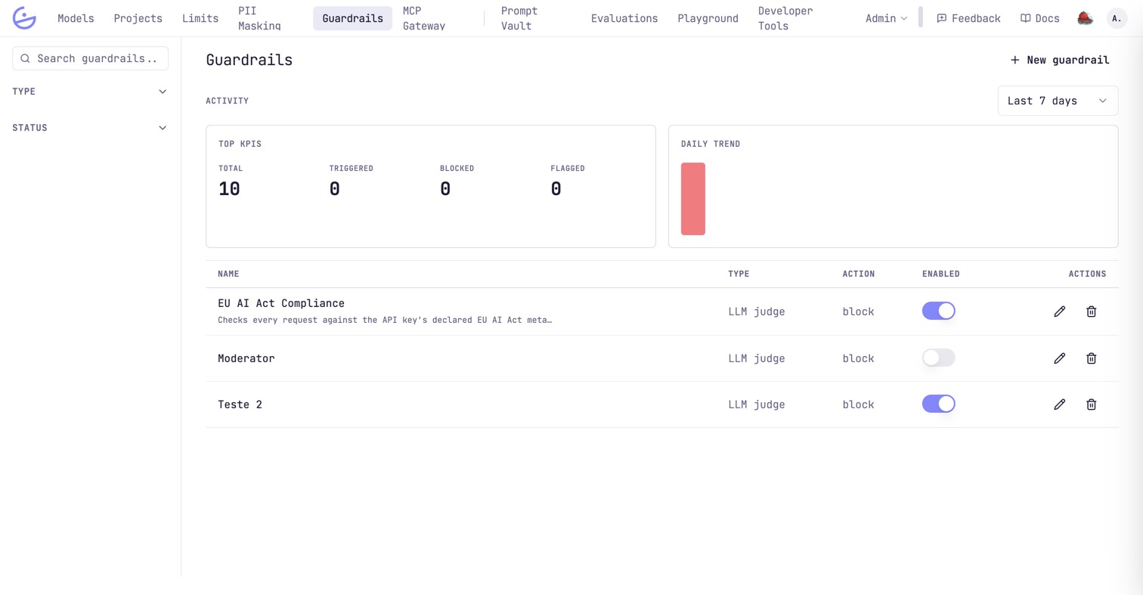Create a New guardrail
The height and width of the screenshot is (595, 1143).
(1060, 60)
